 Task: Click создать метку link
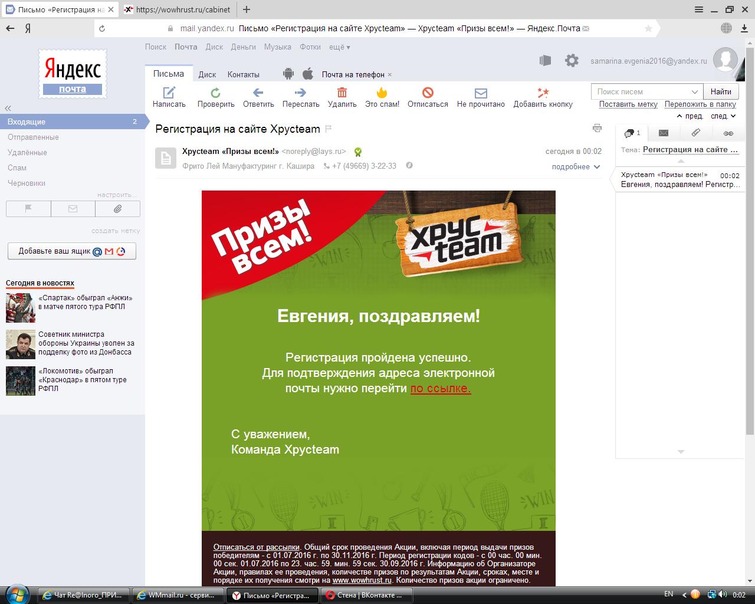(x=116, y=231)
